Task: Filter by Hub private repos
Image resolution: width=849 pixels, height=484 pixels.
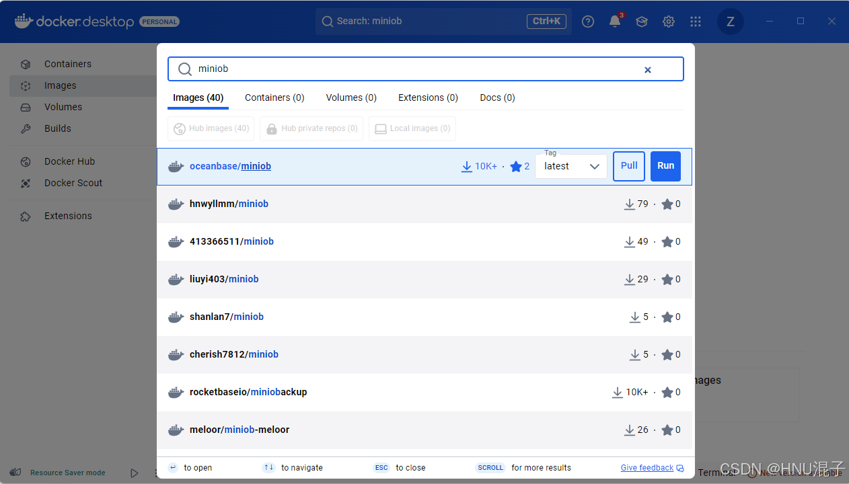Action: pyautogui.click(x=311, y=128)
